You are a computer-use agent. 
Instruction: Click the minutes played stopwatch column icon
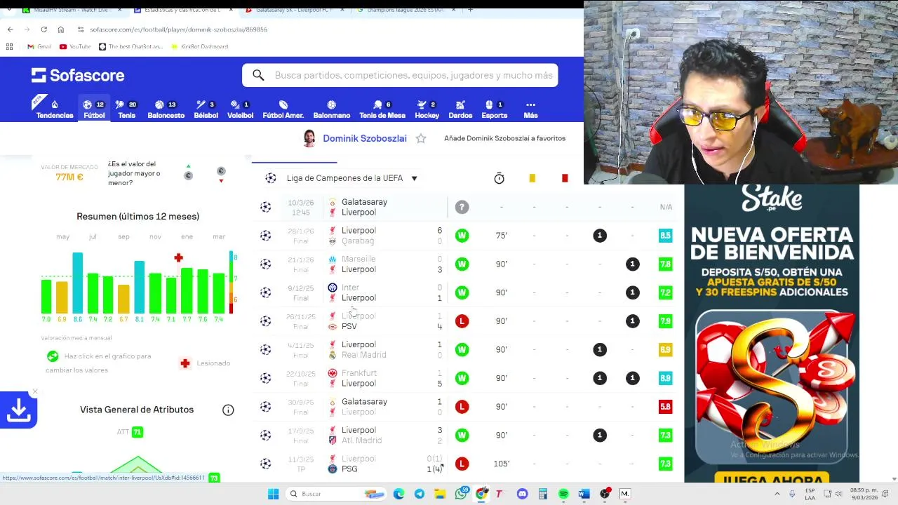pyautogui.click(x=499, y=178)
